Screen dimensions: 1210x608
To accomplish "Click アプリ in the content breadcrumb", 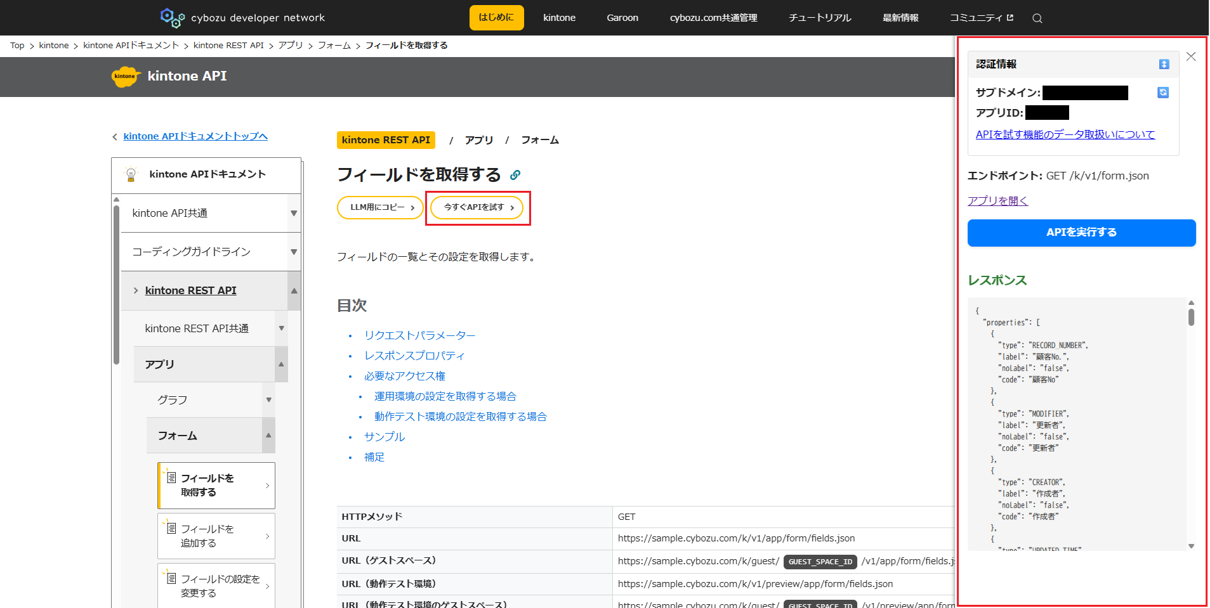I will (x=479, y=140).
